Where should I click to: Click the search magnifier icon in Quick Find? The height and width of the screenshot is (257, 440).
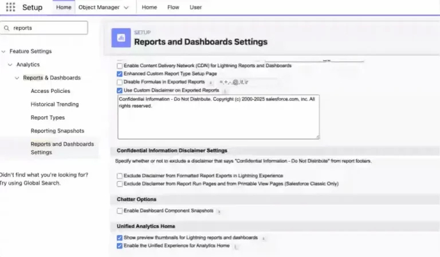tap(6, 28)
